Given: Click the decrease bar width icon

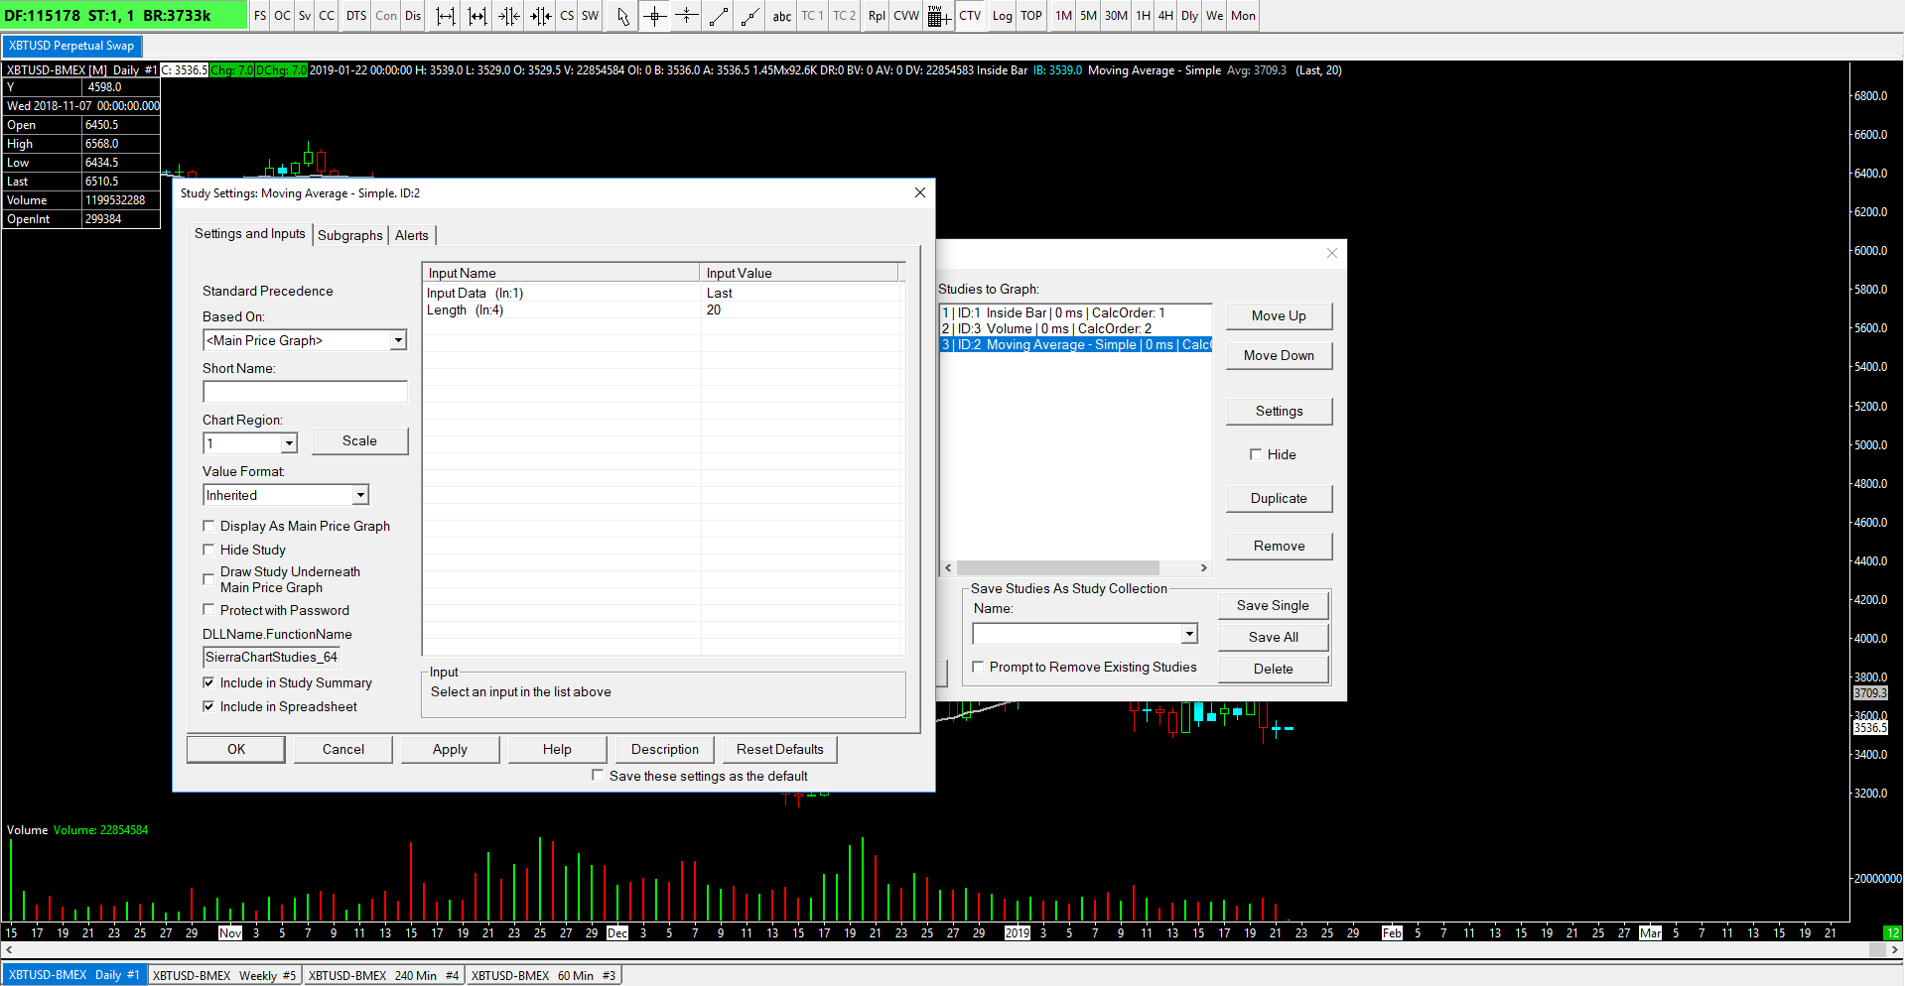Looking at the screenshot, I should point(541,16).
